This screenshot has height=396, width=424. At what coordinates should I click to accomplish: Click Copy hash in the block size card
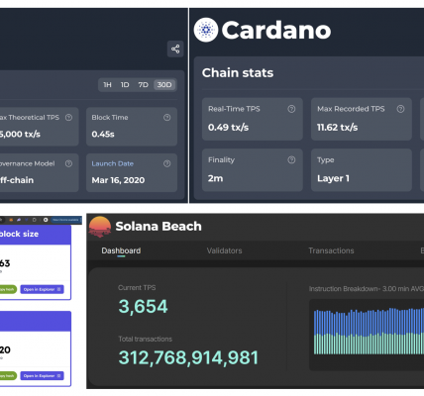click(x=7, y=289)
